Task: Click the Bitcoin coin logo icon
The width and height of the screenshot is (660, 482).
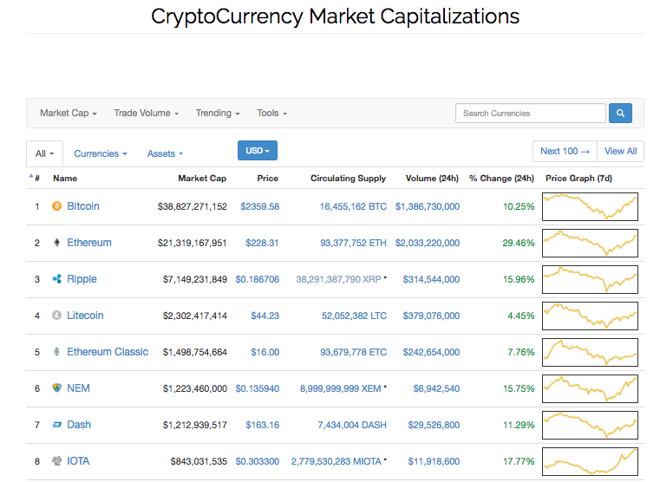Action: 56,206
